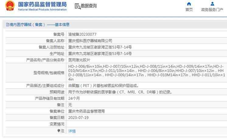Click the 生产地址 label
Viewport: 227px width, 140px height.
(x=57, y=54)
